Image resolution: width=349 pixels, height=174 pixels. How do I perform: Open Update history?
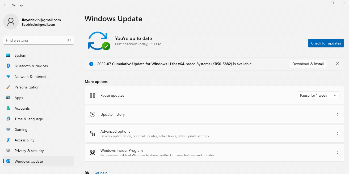(x=215, y=114)
